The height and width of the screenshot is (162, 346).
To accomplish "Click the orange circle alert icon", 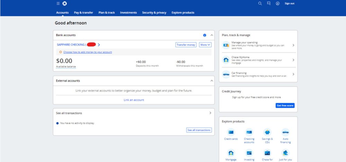I will pos(61,52).
